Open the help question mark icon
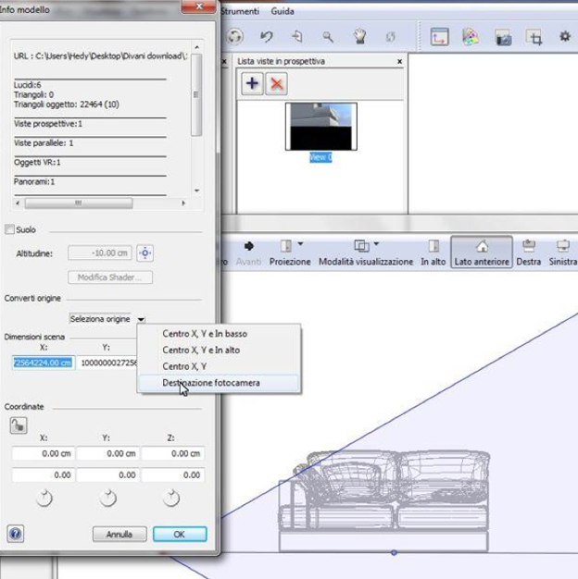578x579 pixels. click(16, 534)
